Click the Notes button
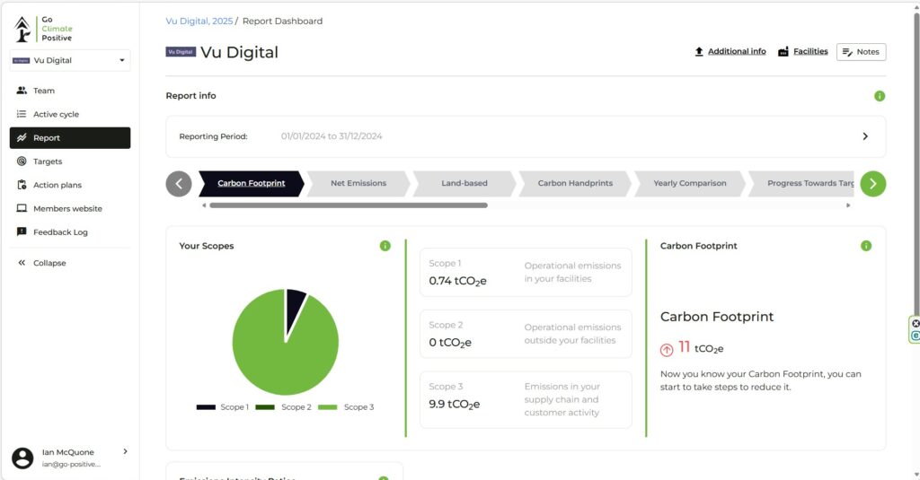This screenshot has width=920, height=480. pos(861,51)
